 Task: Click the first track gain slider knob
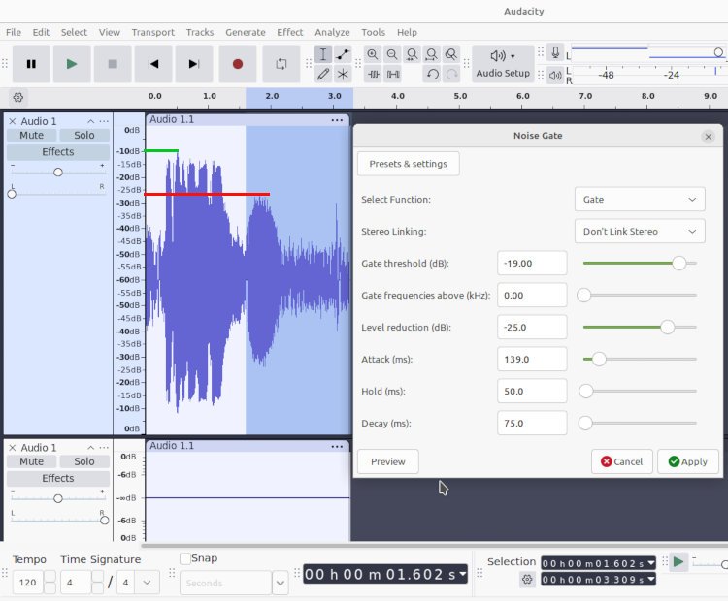click(x=58, y=173)
